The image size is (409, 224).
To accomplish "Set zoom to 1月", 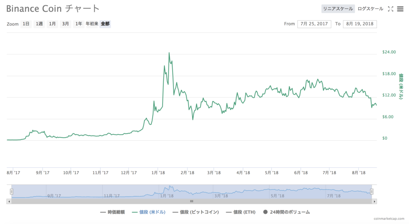I will click(x=52, y=24).
